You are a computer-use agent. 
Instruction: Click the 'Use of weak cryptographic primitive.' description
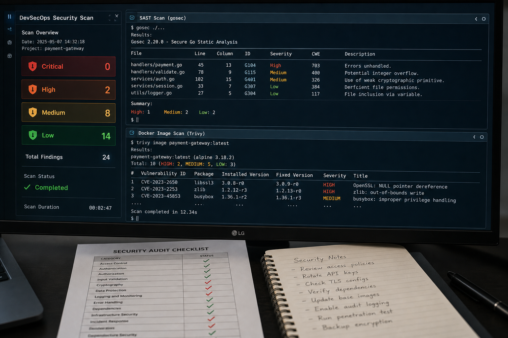click(394, 80)
